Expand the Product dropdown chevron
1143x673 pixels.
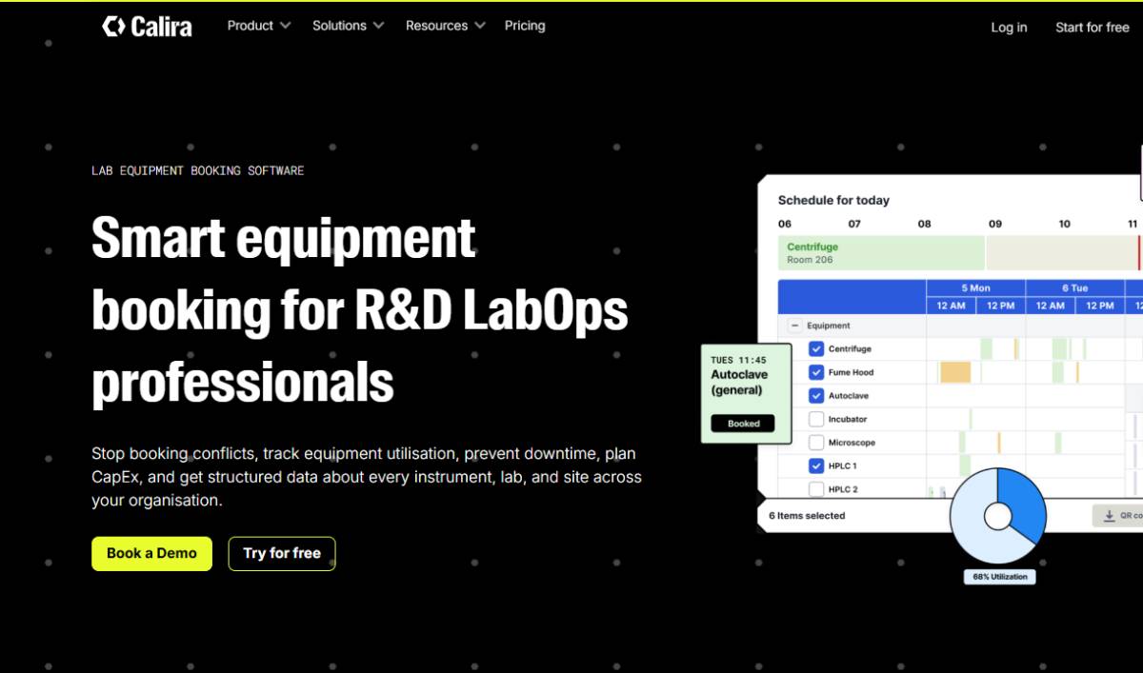pos(285,26)
